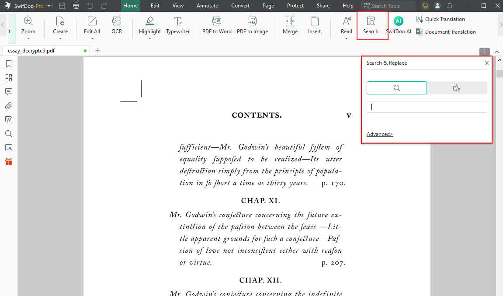Toggle the comments panel in sidebar

pos(8,91)
